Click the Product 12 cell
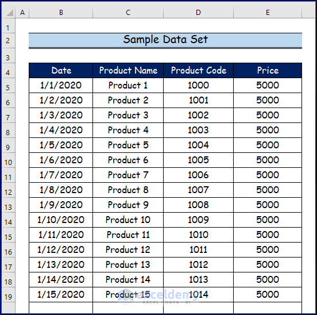Viewport: 317px width, 315px height. pyautogui.click(x=128, y=250)
